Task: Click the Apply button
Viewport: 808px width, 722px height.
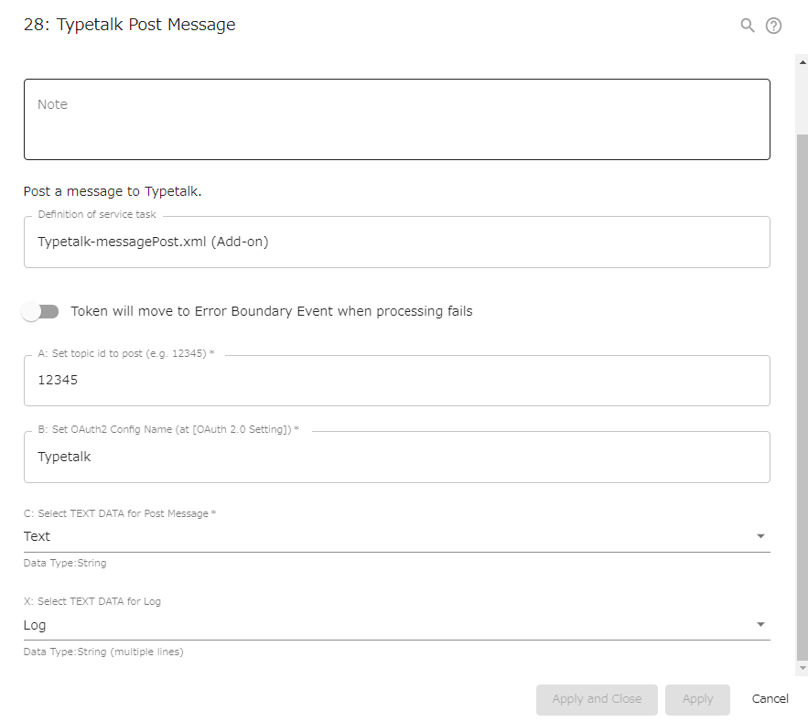Action: [697, 699]
